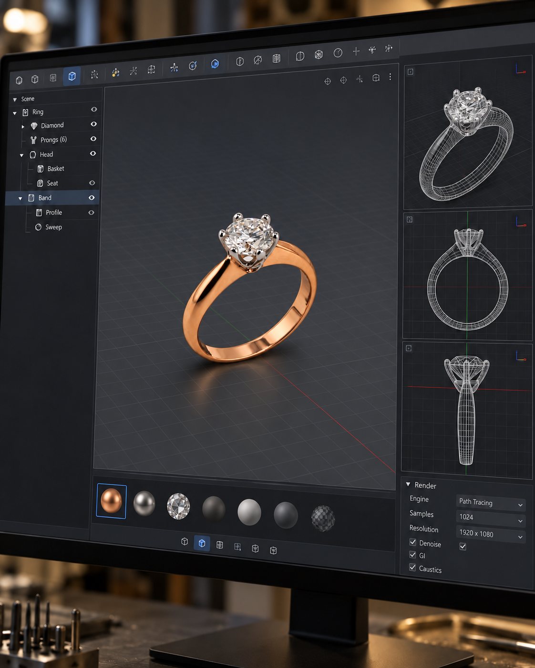Pick the polished silver material sphere
This screenshot has width=535, height=668.
click(144, 503)
